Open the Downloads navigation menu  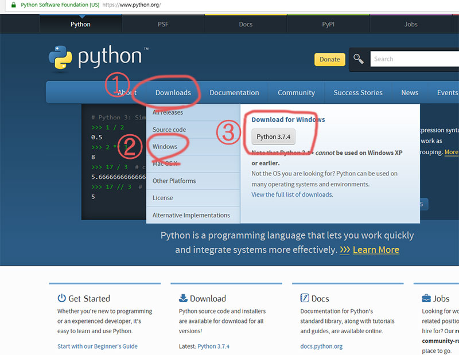(173, 92)
